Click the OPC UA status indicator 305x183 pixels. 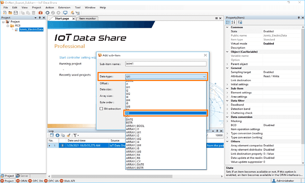(51, 181)
